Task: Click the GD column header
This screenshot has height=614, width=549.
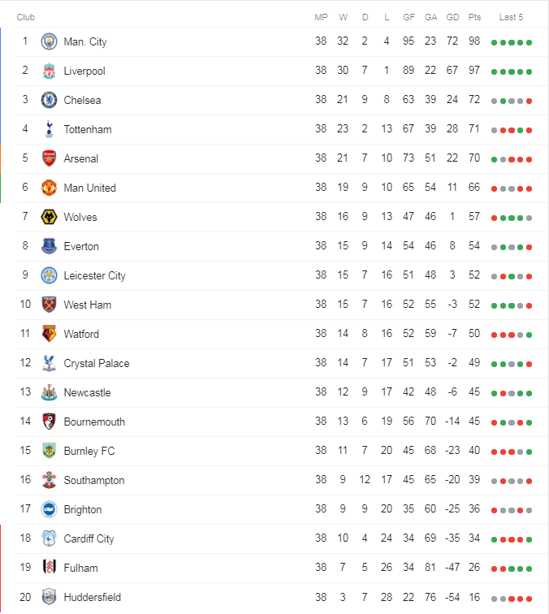Action: coord(452,17)
